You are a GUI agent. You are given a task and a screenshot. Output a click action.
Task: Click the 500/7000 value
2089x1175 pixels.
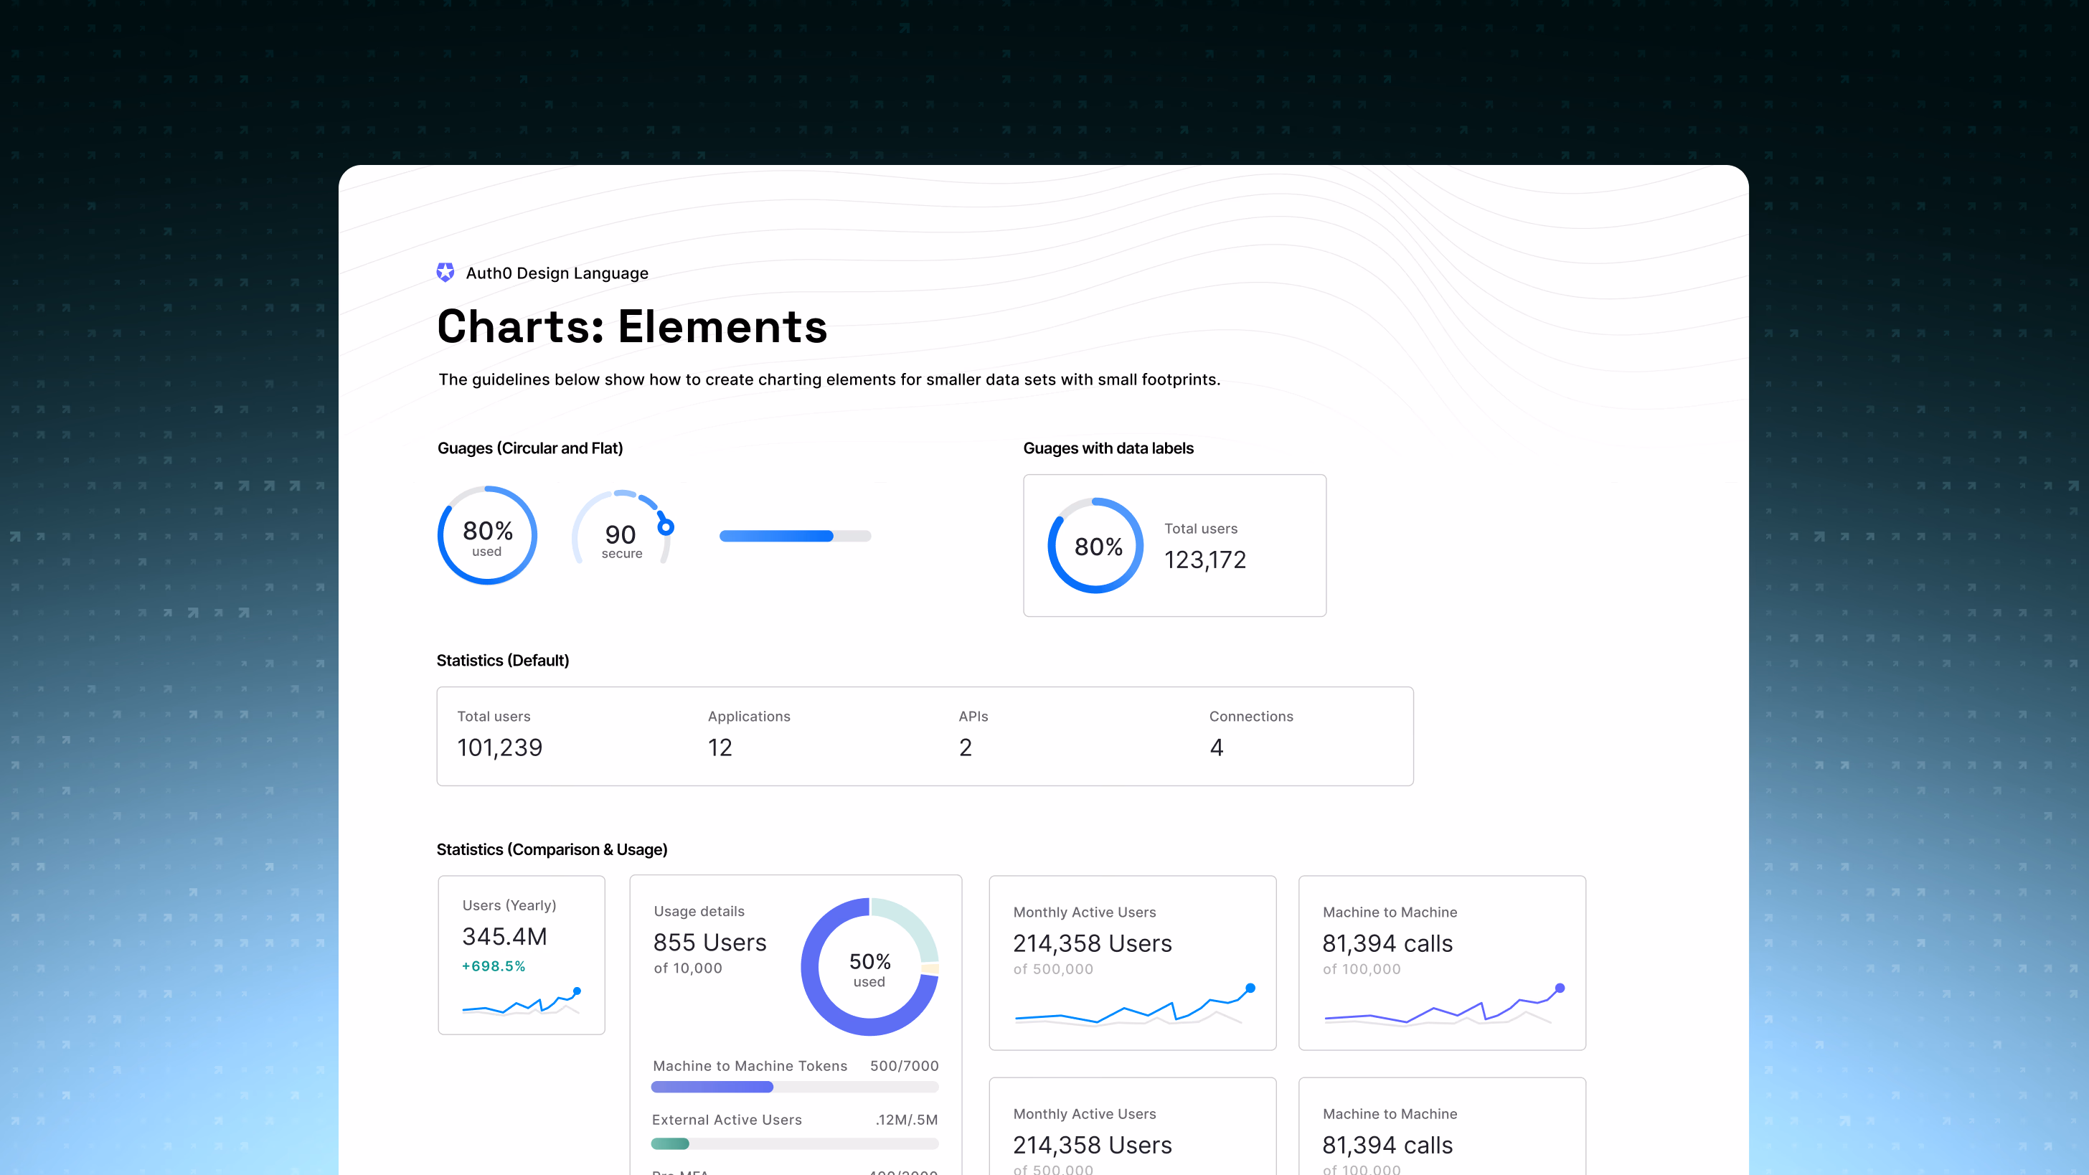tap(904, 1065)
